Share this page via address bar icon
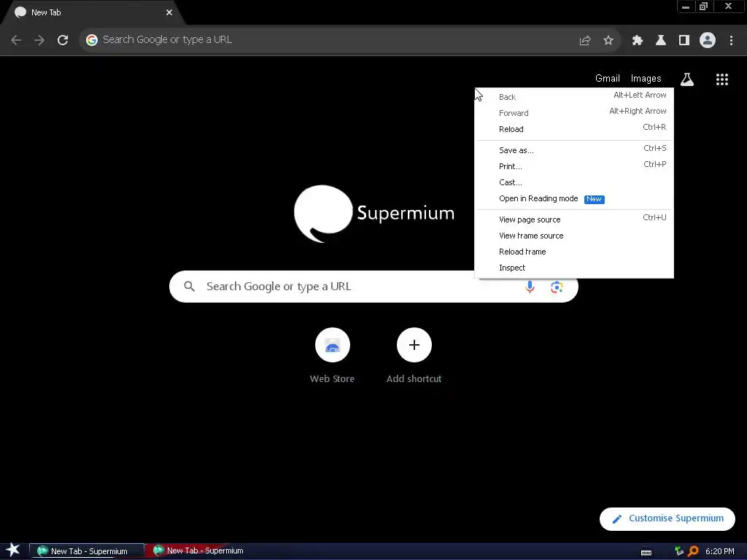 (x=585, y=40)
